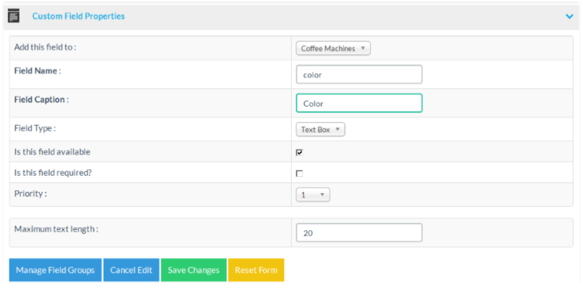The image size is (583, 289).
Task: Click the 'Maximum text length :' label
Action: (56, 229)
